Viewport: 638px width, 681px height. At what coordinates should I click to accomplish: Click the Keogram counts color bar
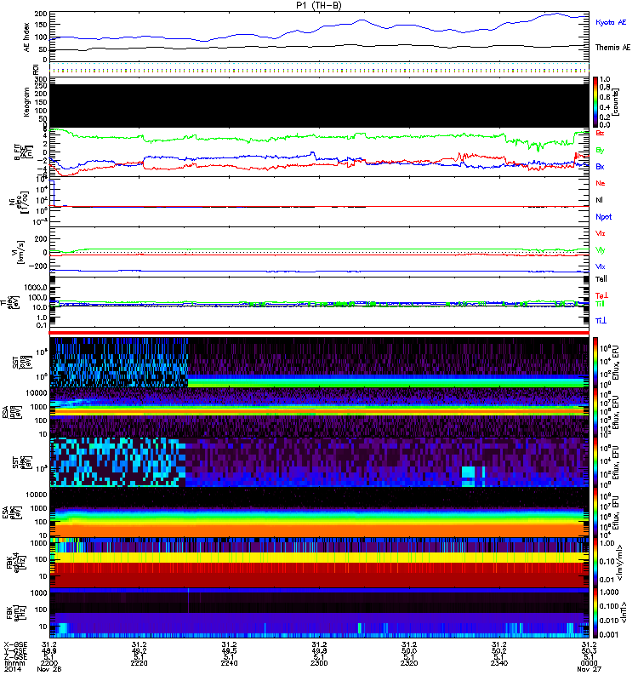pyautogui.click(x=595, y=102)
